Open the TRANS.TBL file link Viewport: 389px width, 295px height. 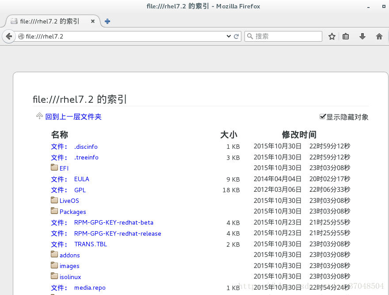(91, 245)
